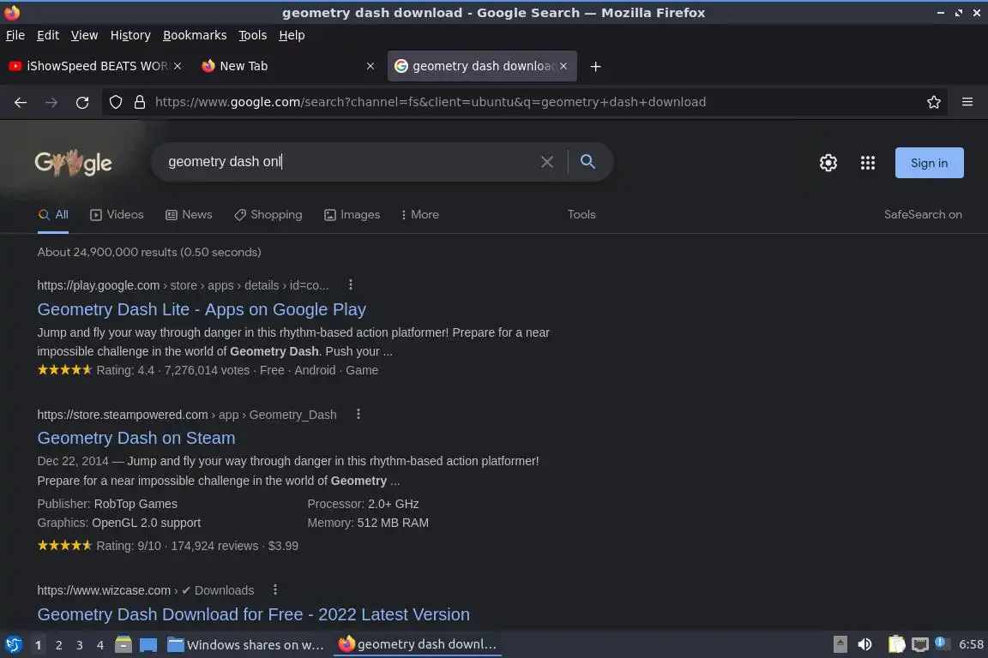Image resolution: width=988 pixels, height=658 pixels.
Task: Open Geometry Dash Download for Free link
Action: coord(253,614)
